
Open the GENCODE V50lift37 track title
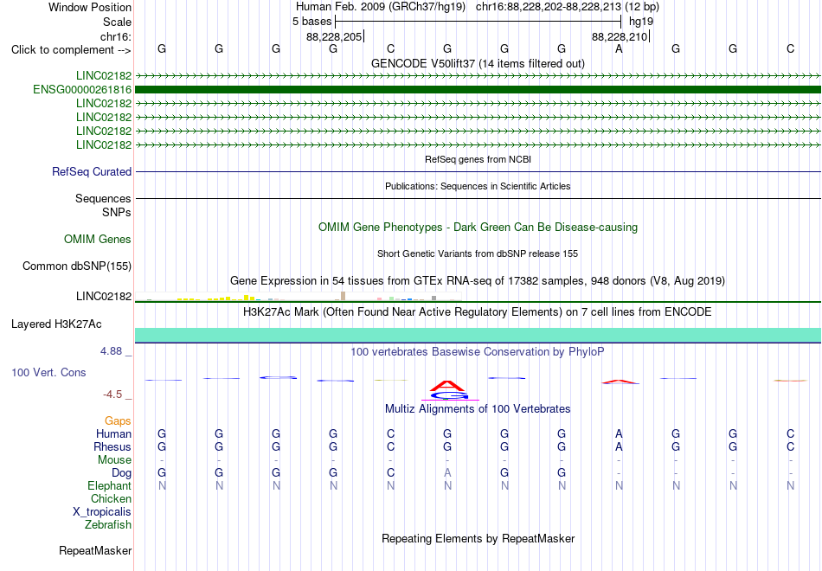point(478,64)
